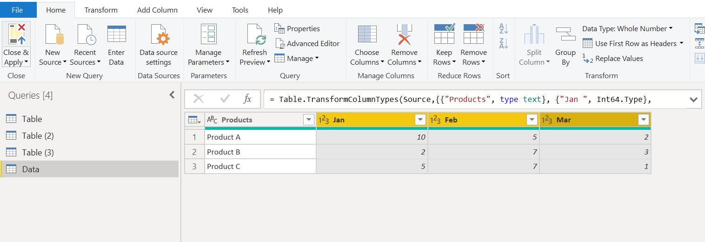This screenshot has height=242, width=705.
Task: Click the Recent Sources clock icon
Action: [x=86, y=35]
